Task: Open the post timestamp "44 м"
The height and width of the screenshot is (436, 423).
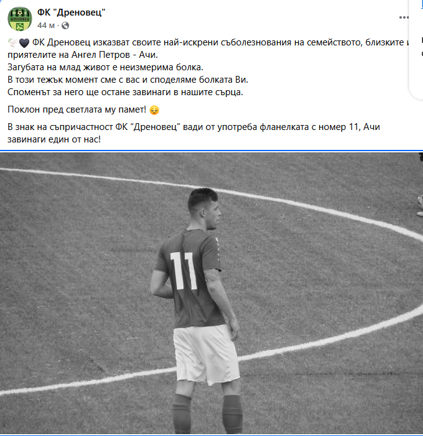Action: click(x=46, y=26)
